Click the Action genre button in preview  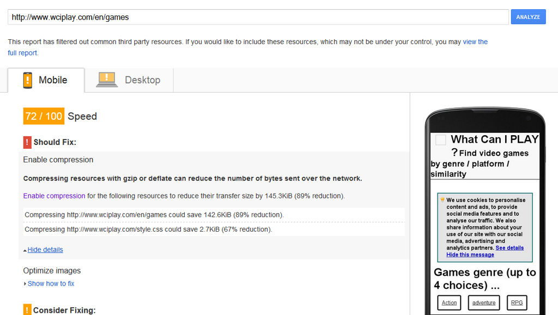(x=449, y=302)
